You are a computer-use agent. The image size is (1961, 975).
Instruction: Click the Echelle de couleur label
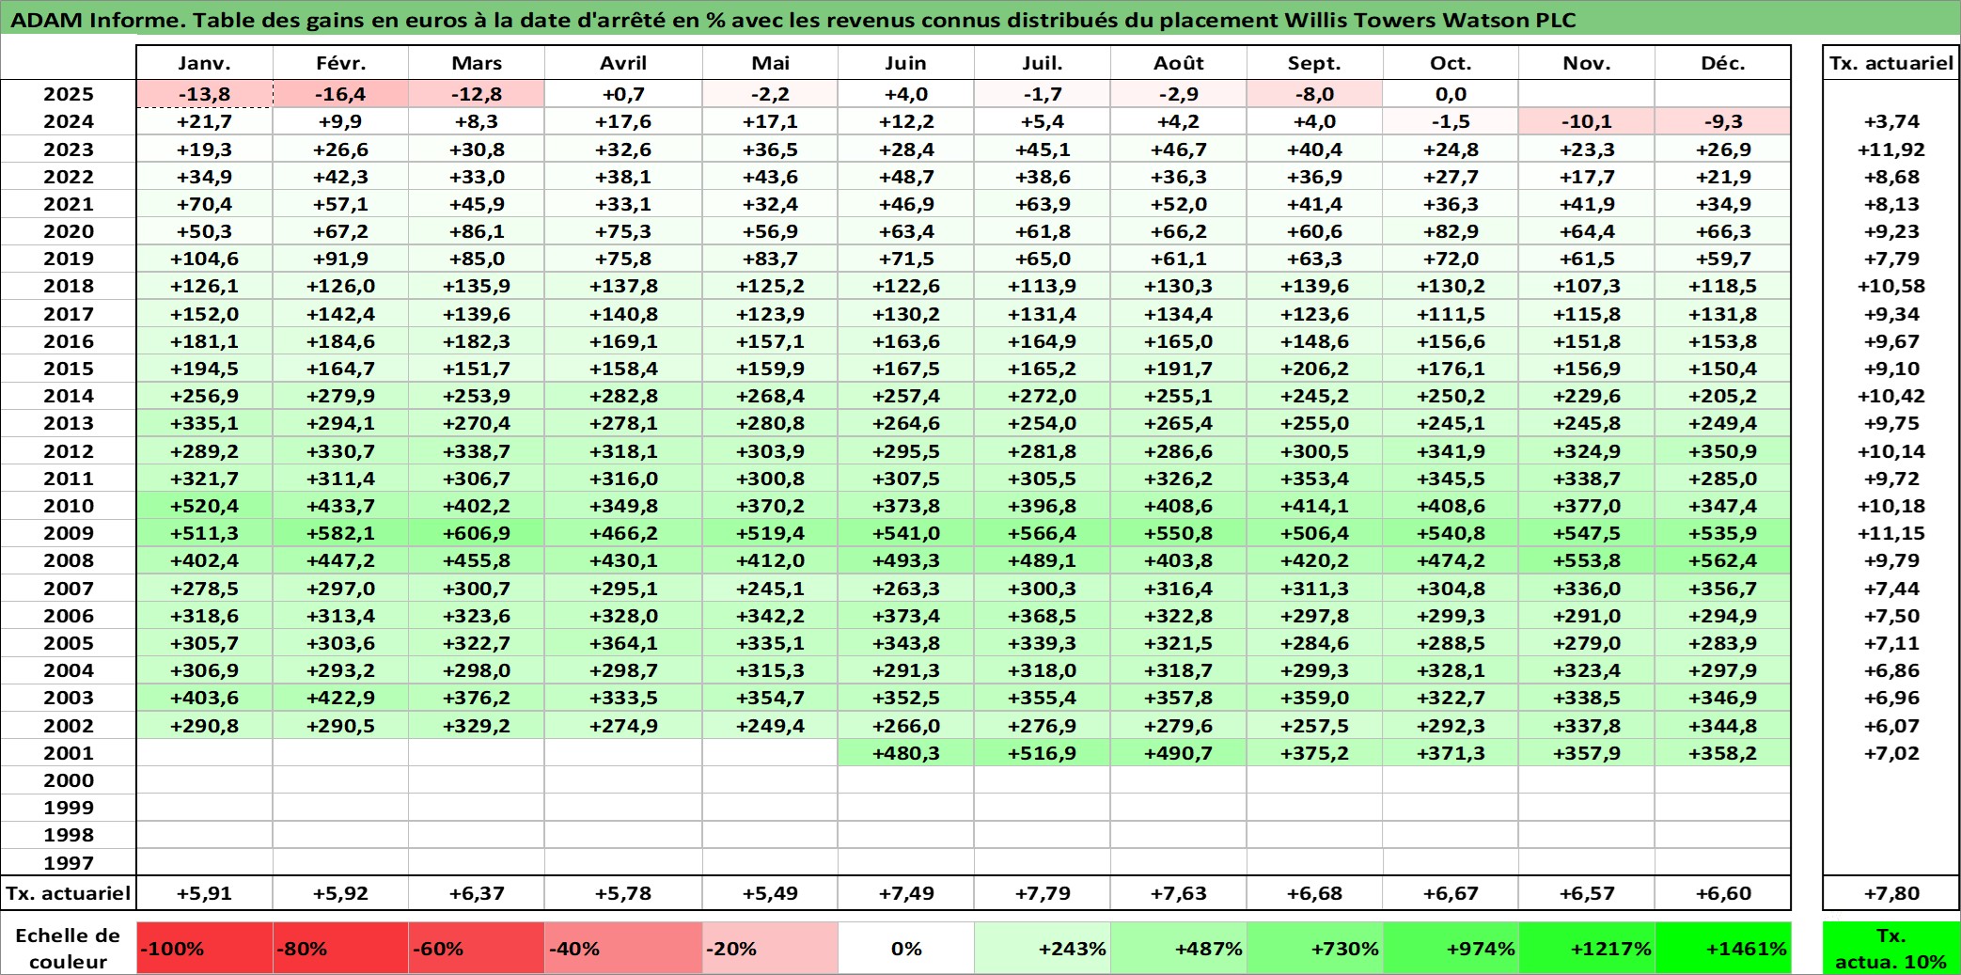click(x=69, y=948)
